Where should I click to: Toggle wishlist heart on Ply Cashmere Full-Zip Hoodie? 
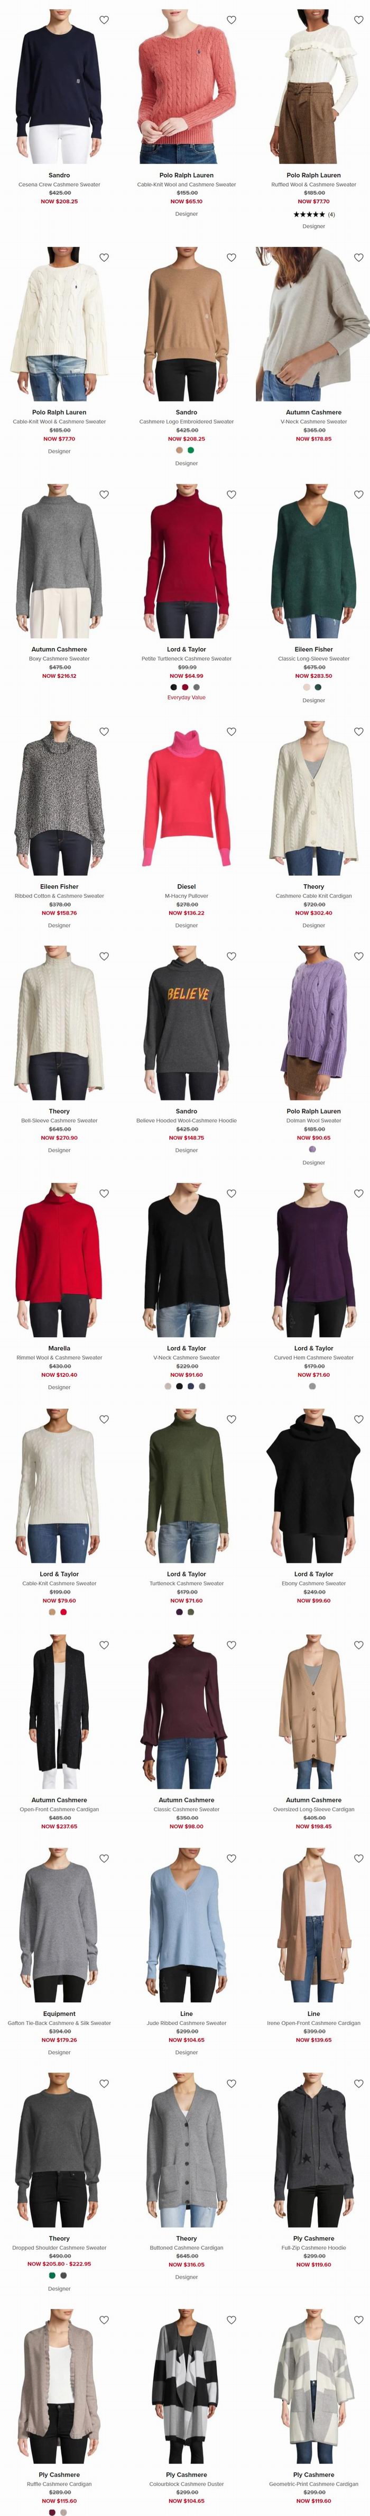point(358,2083)
